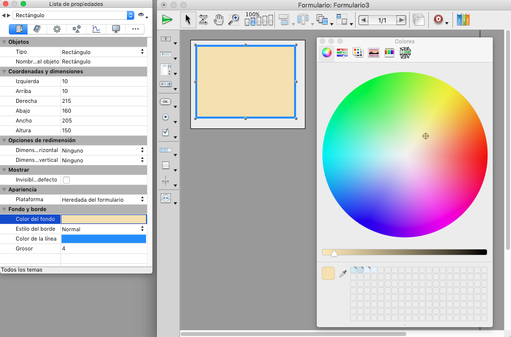Select the entry order tool

[x=203, y=20]
